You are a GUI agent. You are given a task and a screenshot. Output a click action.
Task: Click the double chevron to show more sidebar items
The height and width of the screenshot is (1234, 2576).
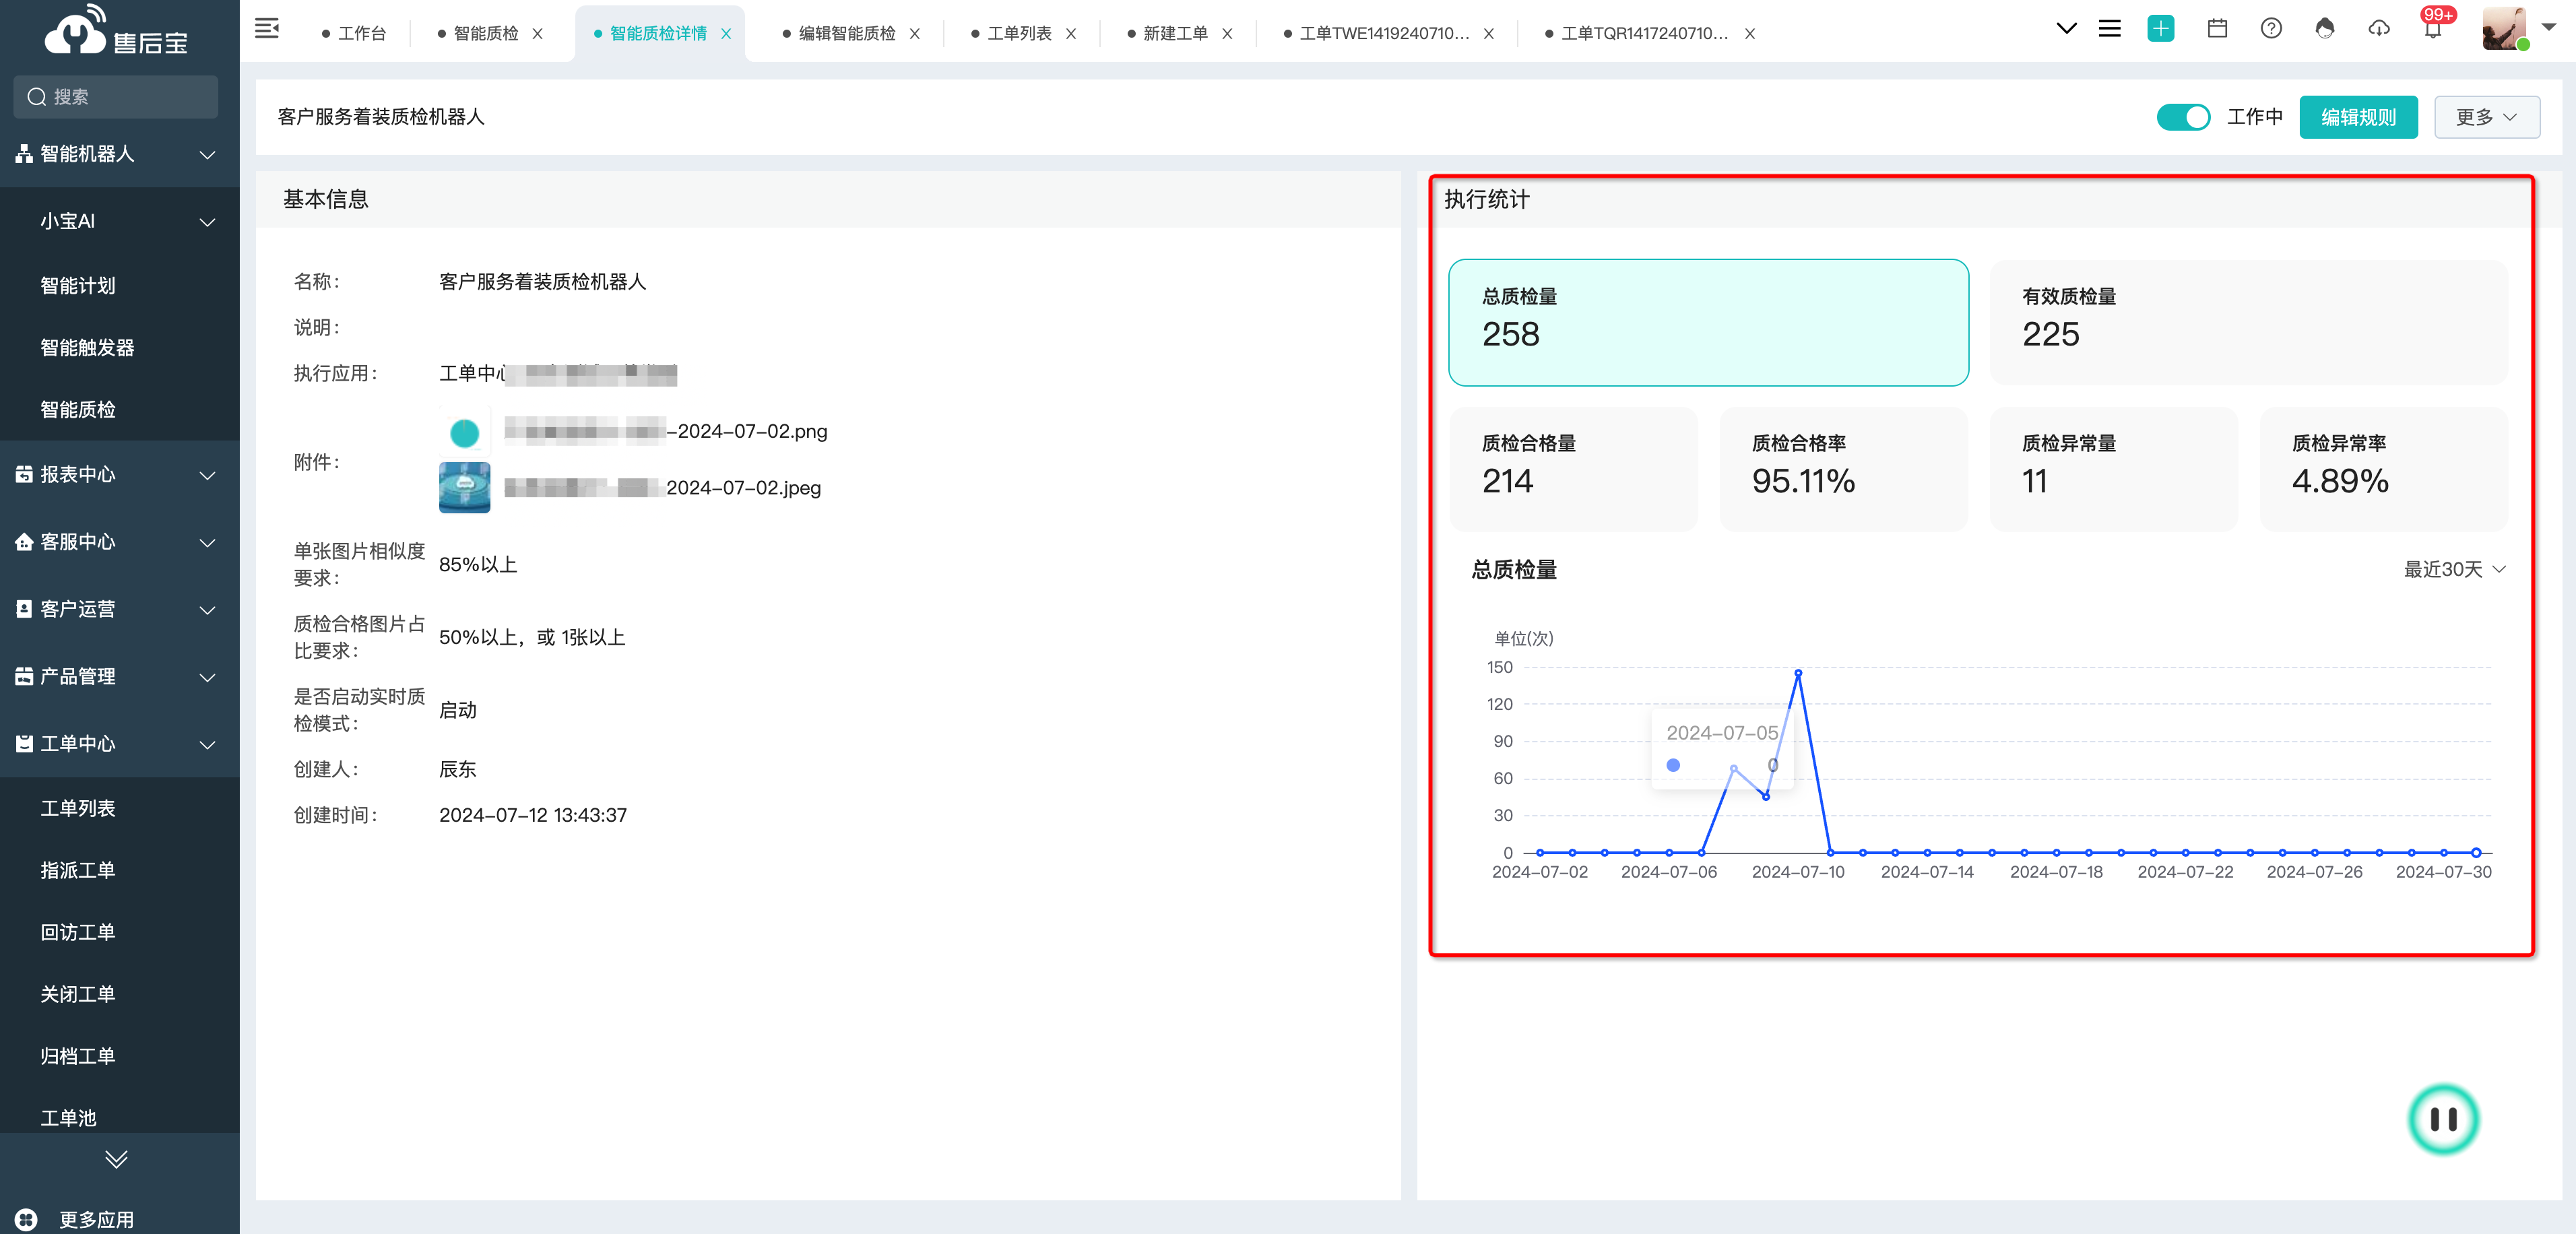(116, 1159)
